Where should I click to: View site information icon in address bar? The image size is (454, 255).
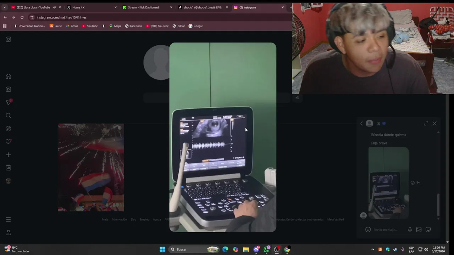click(x=32, y=17)
